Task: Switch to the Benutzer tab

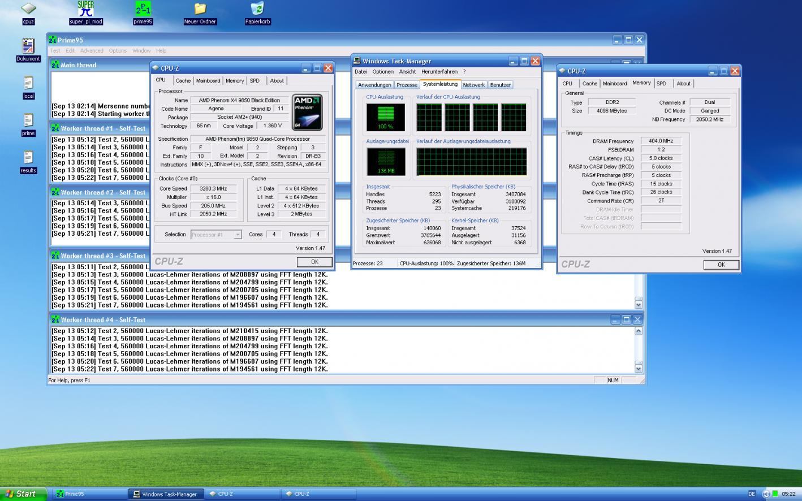Action: [x=501, y=85]
